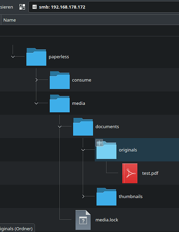The width and height of the screenshot is (179, 232).
Task: Expand the consume folder
Action: [36, 80]
